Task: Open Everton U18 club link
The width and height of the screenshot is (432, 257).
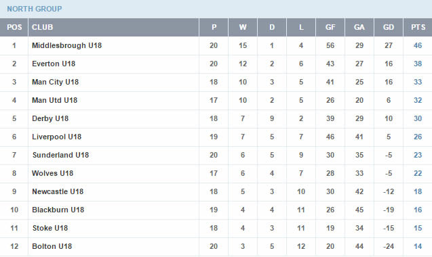Action: click(x=54, y=64)
